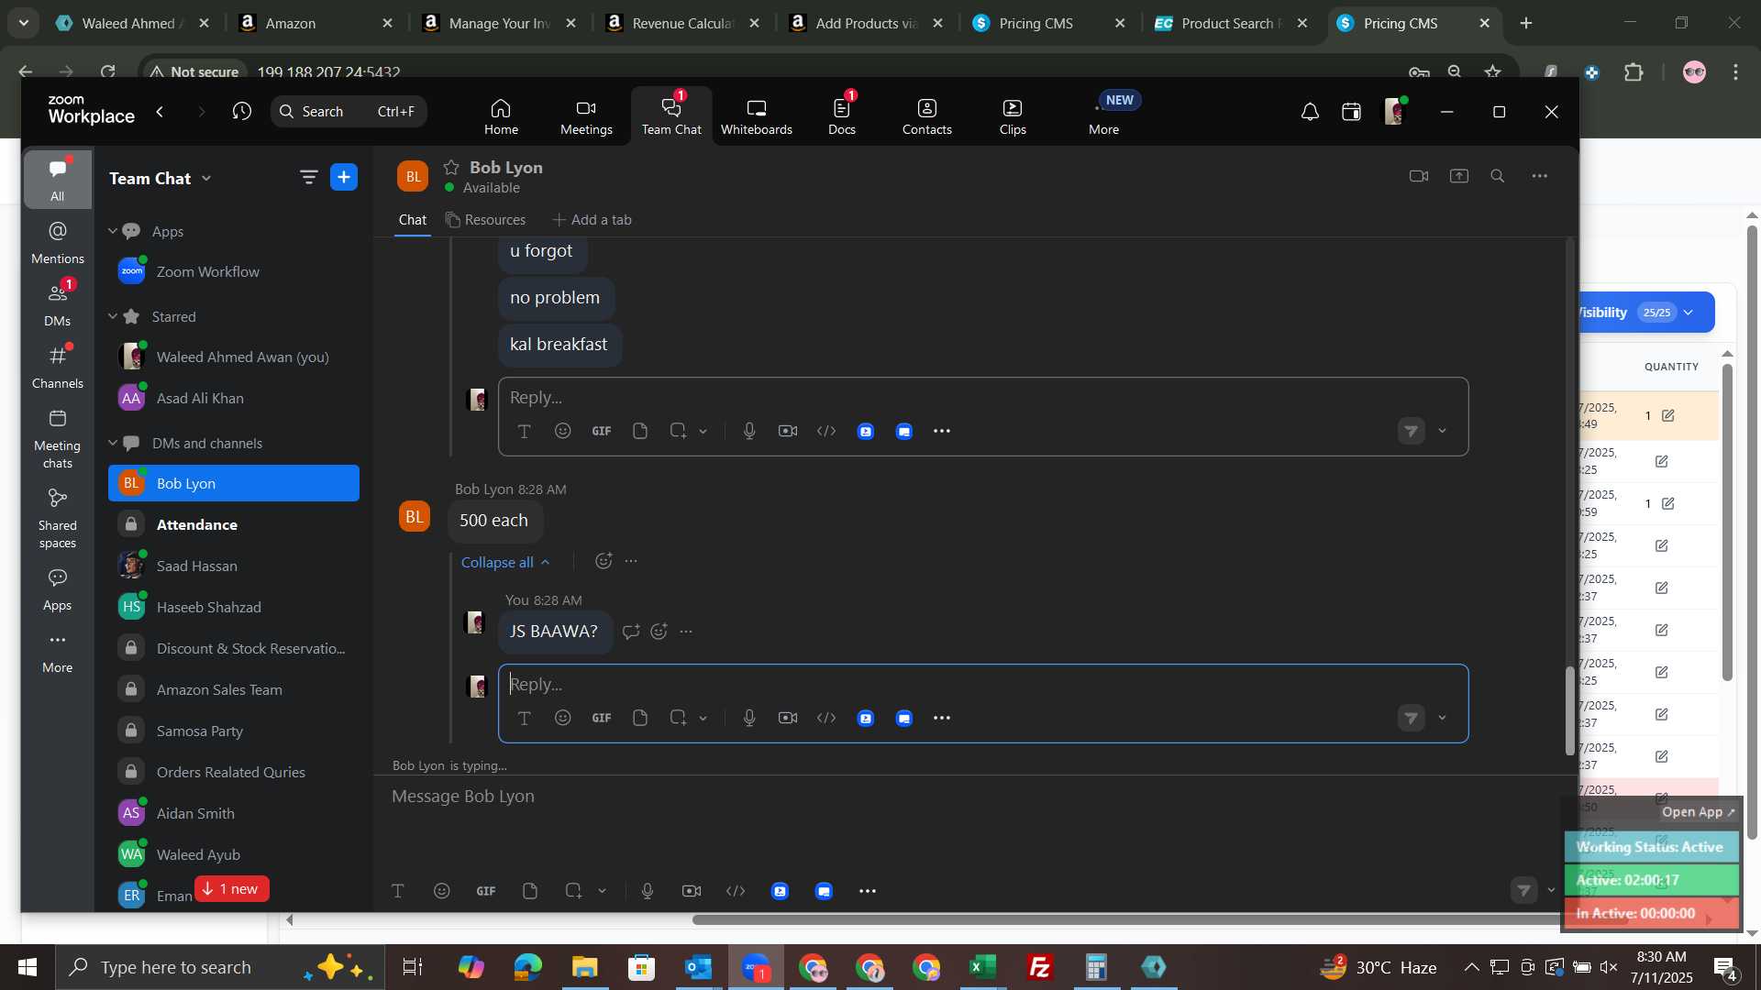Open emoji picker in active reply box
The height and width of the screenshot is (990, 1761).
tap(563, 718)
